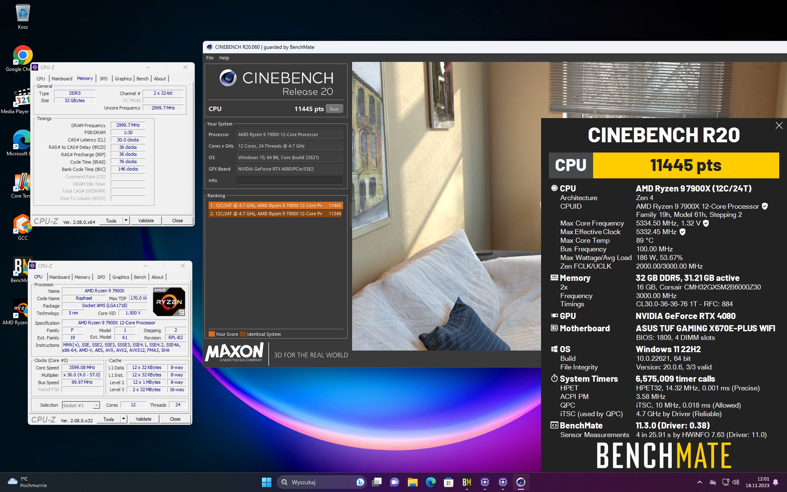Switch to Mainboard tab in CPU-Z Memory window
The width and height of the screenshot is (787, 492).
62,79
